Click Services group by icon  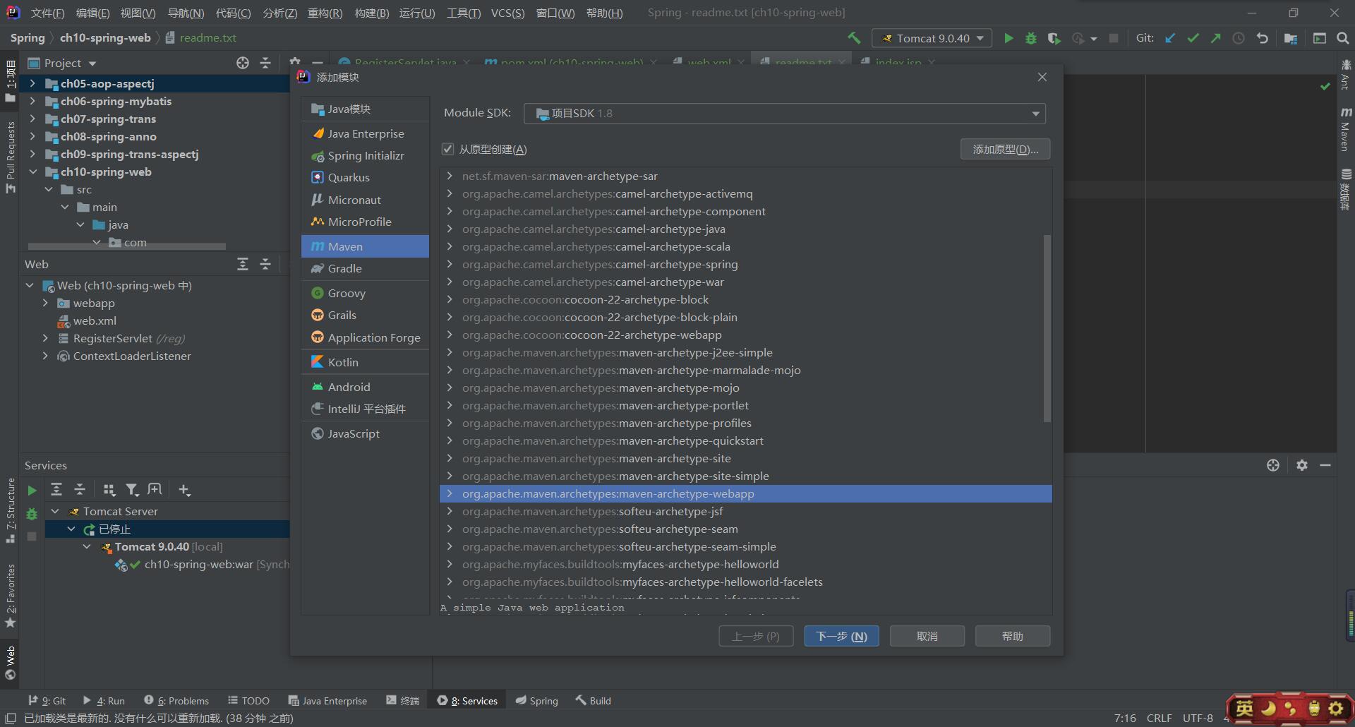(109, 489)
